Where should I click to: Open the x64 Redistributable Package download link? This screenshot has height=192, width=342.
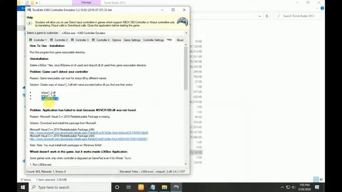89,139
